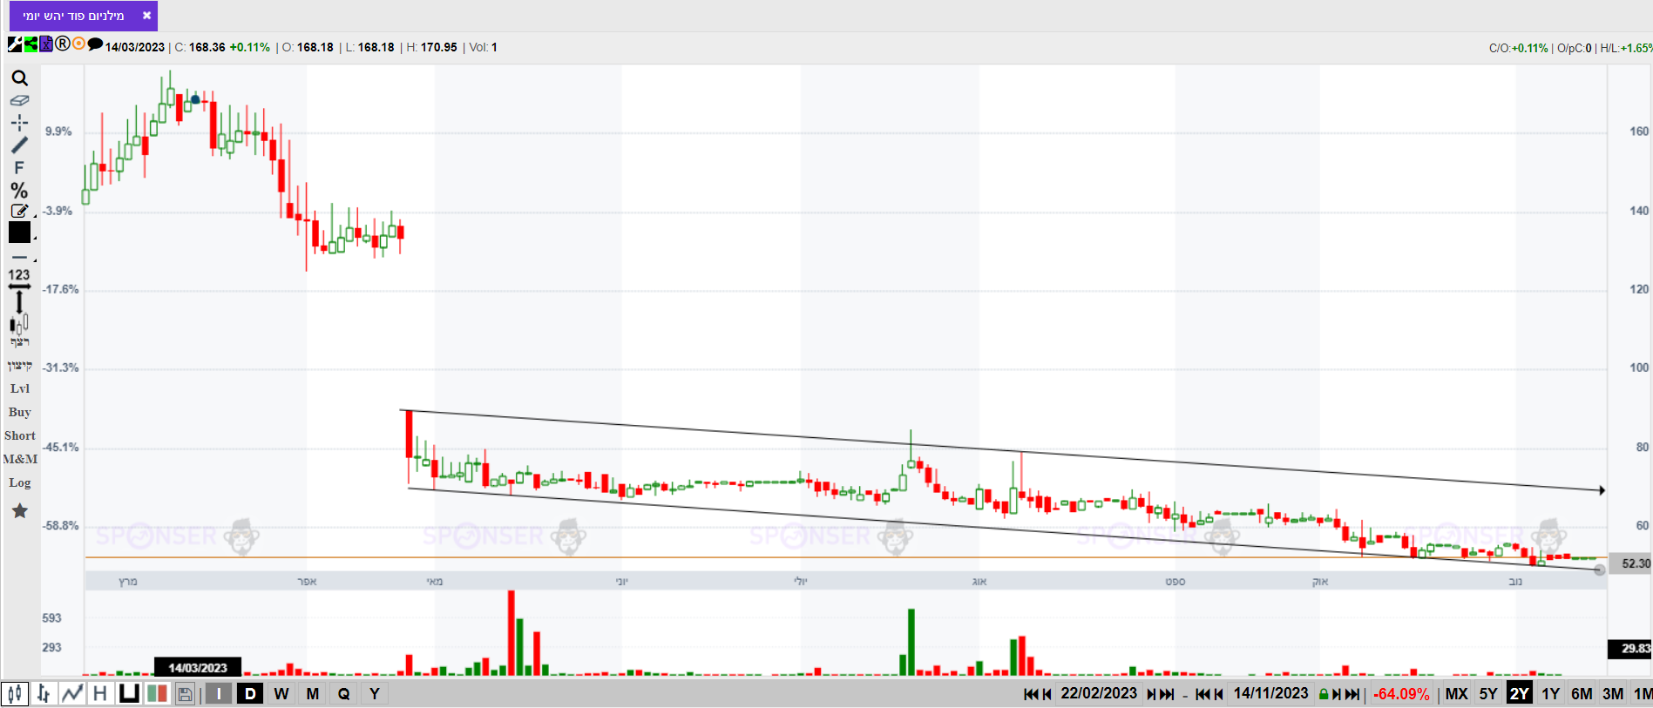The image size is (1653, 708).
Task: Select the quarterly Q timeframe
Action: click(344, 693)
